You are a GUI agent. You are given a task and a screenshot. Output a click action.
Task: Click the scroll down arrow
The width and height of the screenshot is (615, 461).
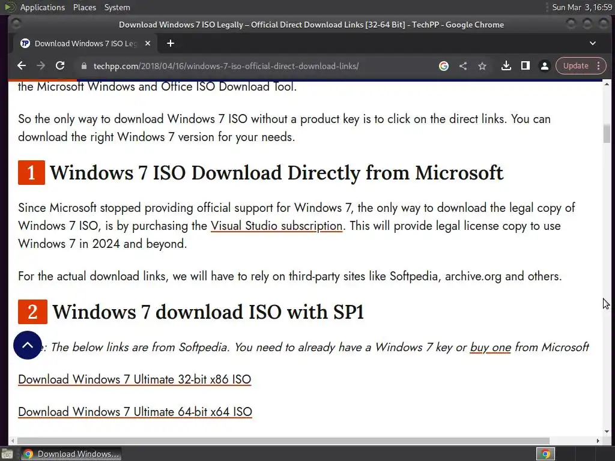point(607,432)
